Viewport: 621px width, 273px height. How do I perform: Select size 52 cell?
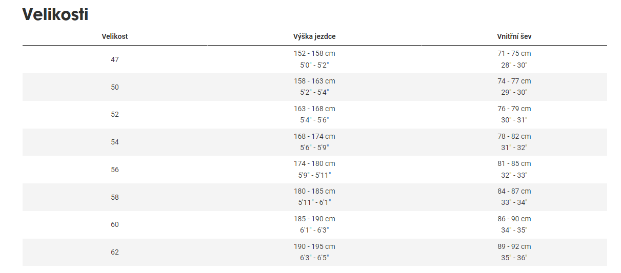point(114,114)
